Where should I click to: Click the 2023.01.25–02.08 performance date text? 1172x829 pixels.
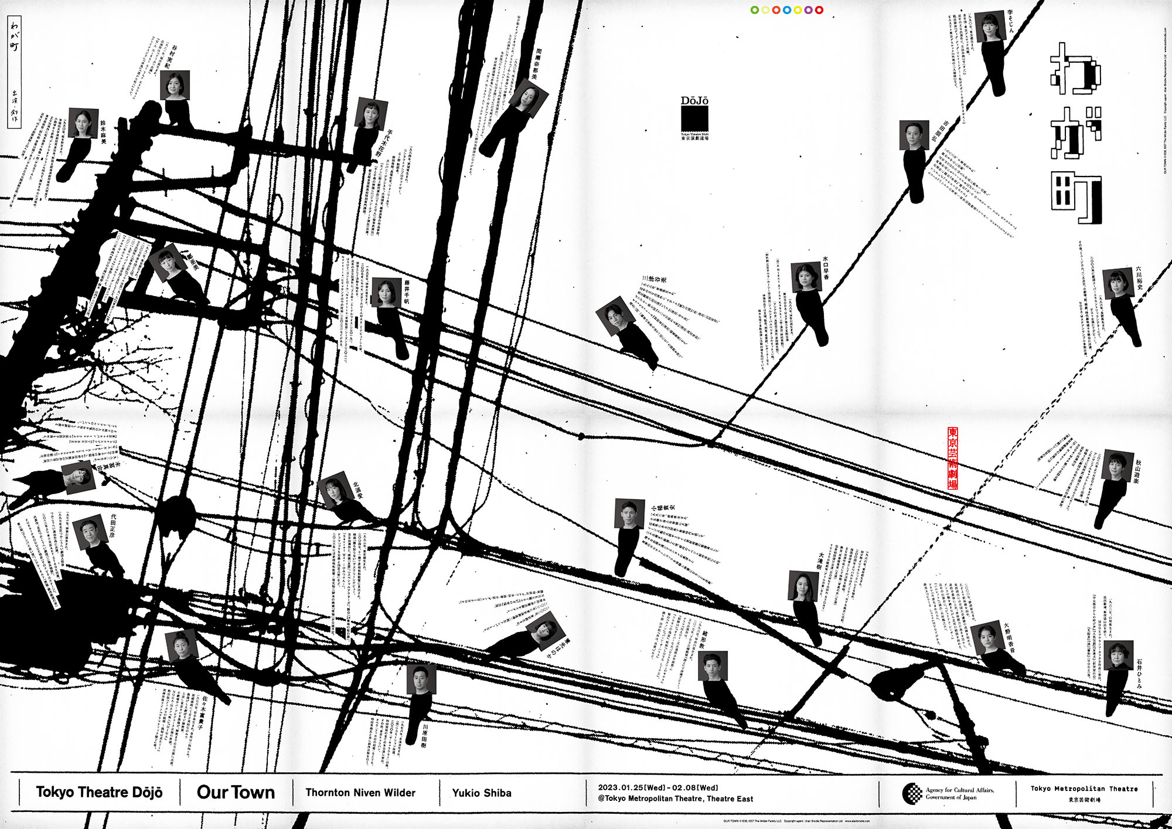657,787
